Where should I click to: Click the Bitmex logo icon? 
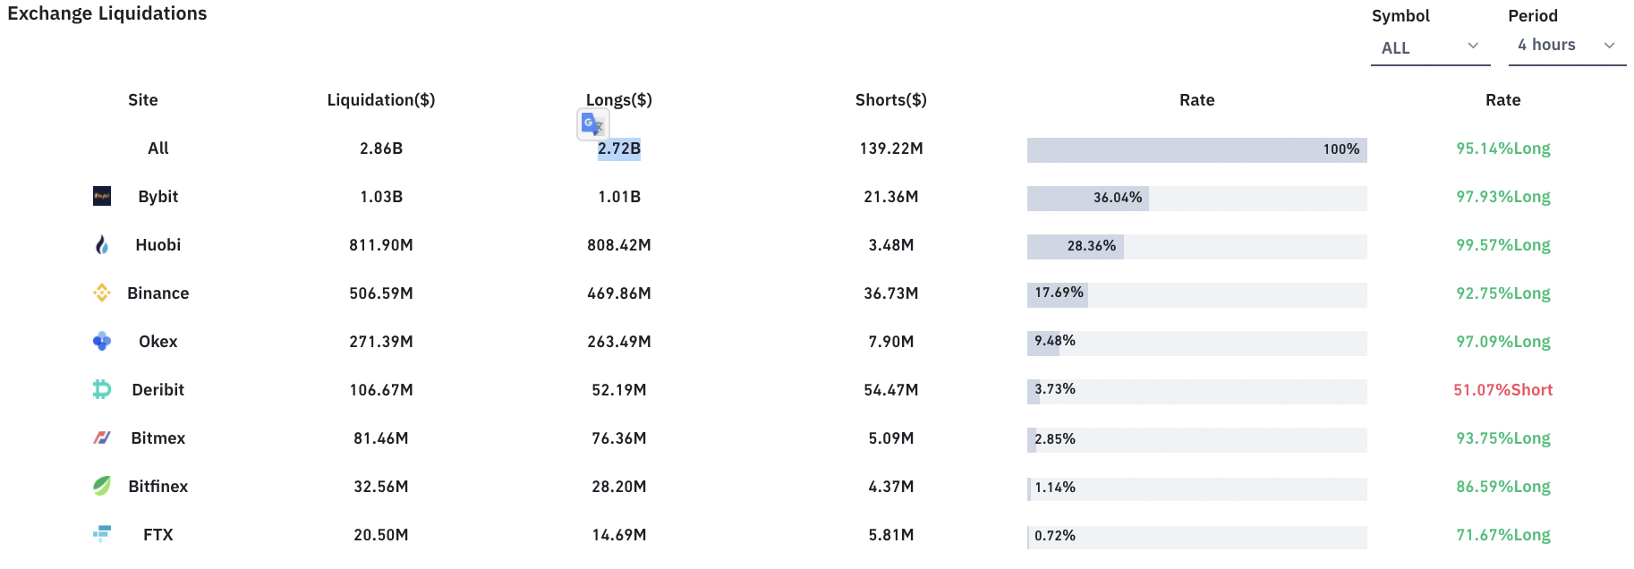[102, 437]
